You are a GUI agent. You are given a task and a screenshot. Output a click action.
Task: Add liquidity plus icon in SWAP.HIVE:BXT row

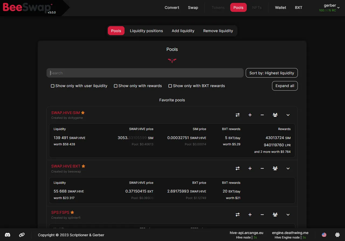click(x=250, y=168)
